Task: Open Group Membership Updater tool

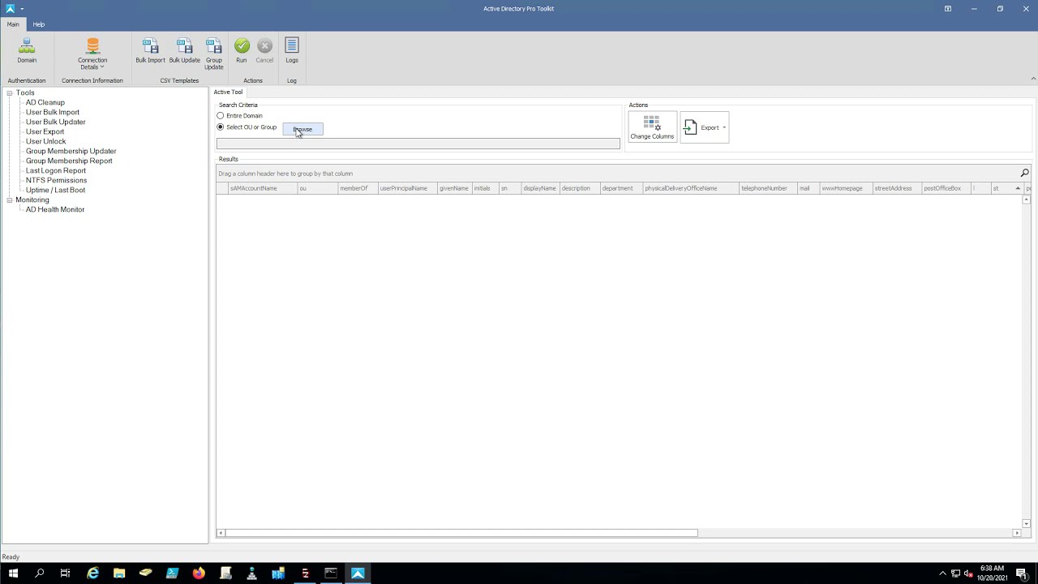Action: 71,151
